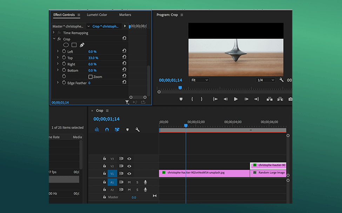Click the Program monitor playhead marker
Image resolution: width=342 pixels, height=213 pixels.
pyautogui.click(x=180, y=88)
